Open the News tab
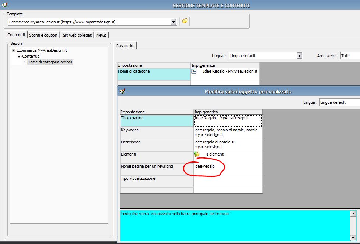Image resolution: width=360 pixels, height=244 pixels. 101,35
